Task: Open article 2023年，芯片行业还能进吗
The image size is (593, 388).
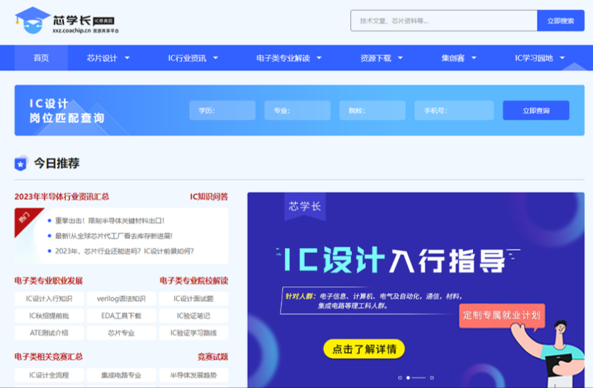Action: pos(125,251)
